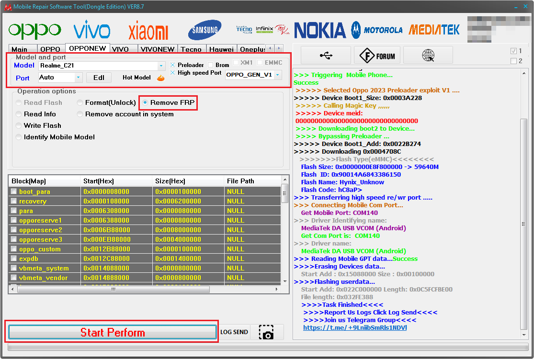This screenshot has width=534, height=359.
Task: Click the Xiaomi brand logo
Action: point(148,31)
